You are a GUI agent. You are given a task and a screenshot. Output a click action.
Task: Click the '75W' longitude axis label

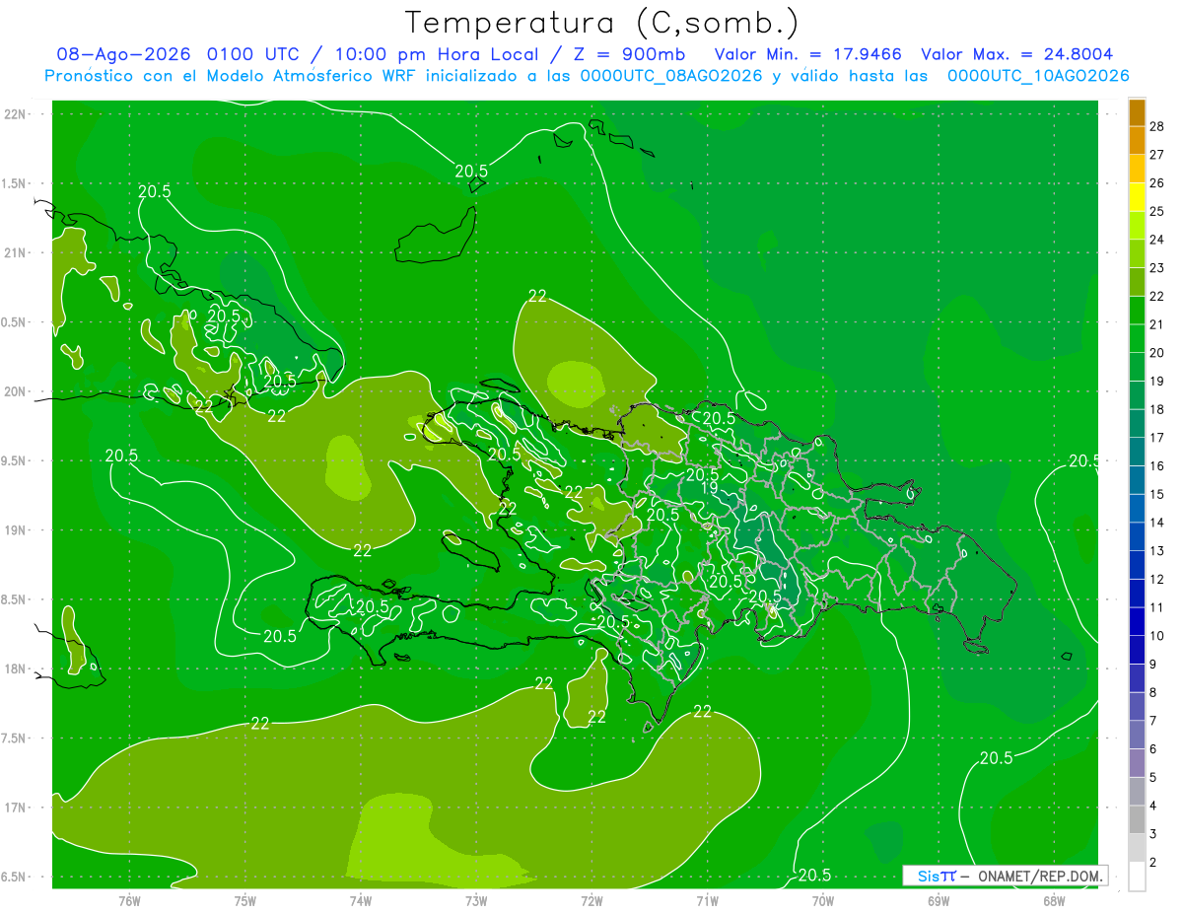tap(245, 901)
